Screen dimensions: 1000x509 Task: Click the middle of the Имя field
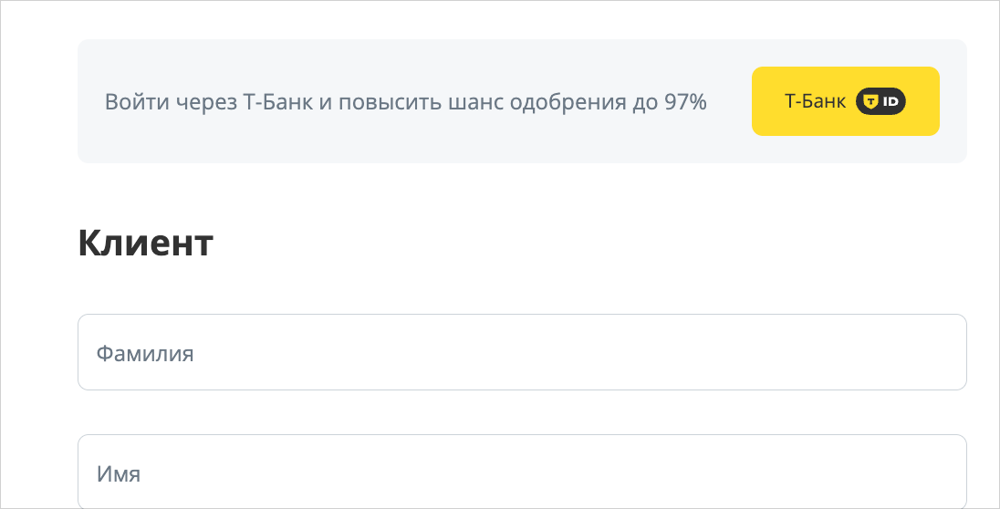pos(522,473)
